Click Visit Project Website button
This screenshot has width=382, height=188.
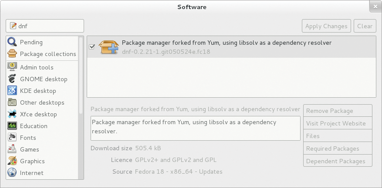coord(338,123)
